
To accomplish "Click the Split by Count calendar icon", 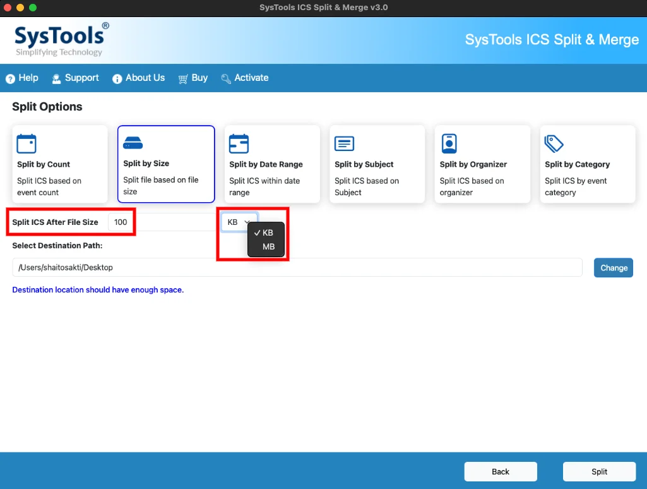I will click(x=27, y=143).
